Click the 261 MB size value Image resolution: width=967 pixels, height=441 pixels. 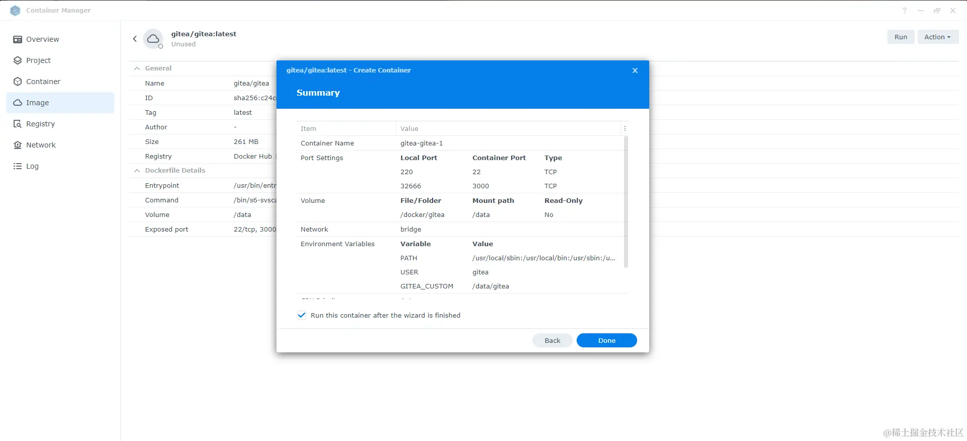tap(246, 142)
